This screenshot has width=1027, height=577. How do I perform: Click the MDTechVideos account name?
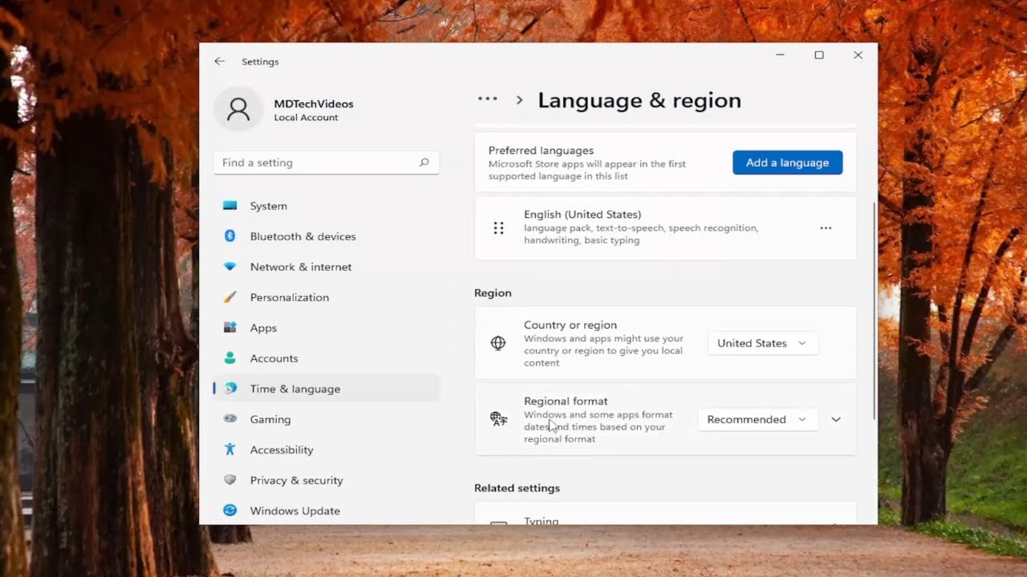(x=314, y=103)
